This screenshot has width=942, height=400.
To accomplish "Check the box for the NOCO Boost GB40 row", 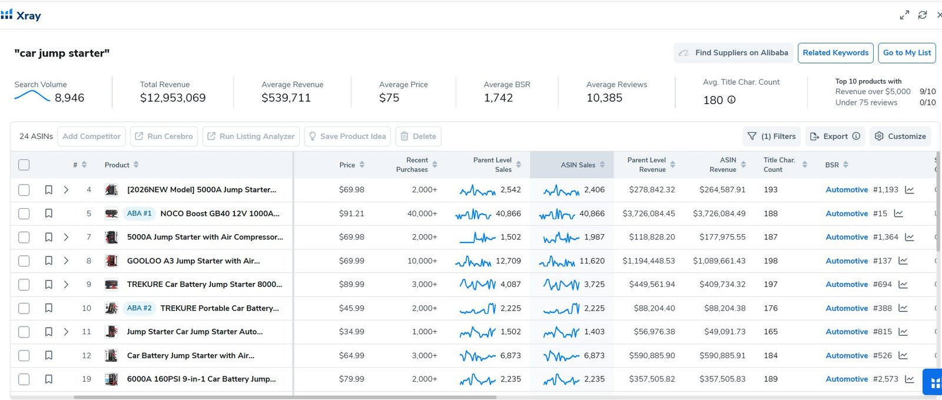I will click(24, 214).
